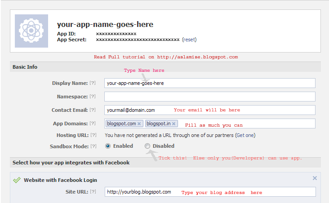Focus the Site URL input field

coord(210,192)
